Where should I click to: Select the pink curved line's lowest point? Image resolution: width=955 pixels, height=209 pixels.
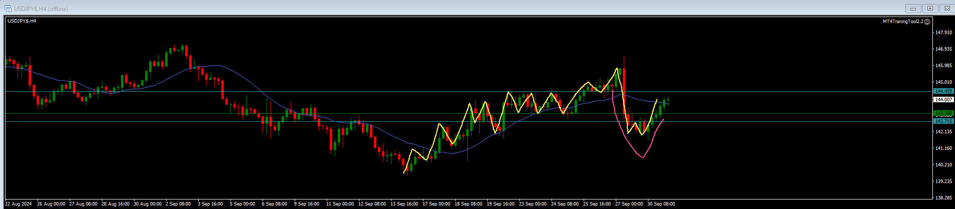643,157
